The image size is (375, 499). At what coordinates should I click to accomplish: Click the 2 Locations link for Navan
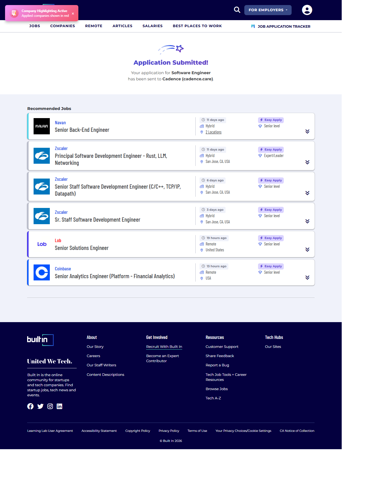(x=214, y=132)
